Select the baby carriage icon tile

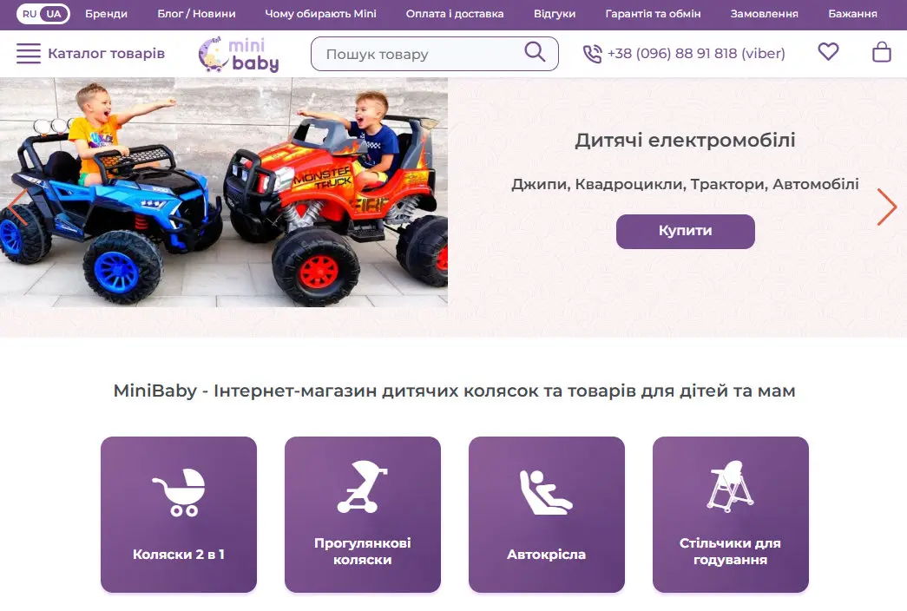click(179, 515)
